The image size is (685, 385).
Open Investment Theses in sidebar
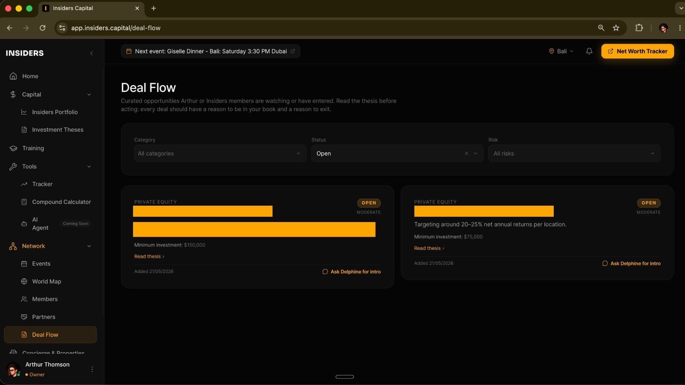[57, 130]
